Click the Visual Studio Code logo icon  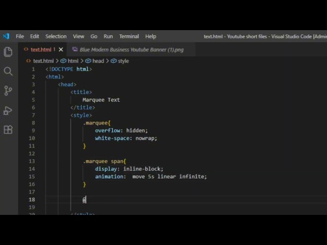6,36
